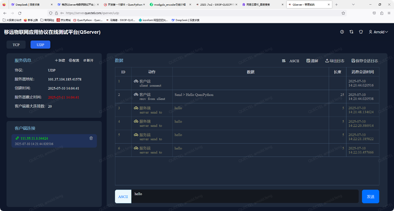Open the 常用网址 bookmark folder
Image resolution: width=394 pixels, height=211 pixels.
47,20
